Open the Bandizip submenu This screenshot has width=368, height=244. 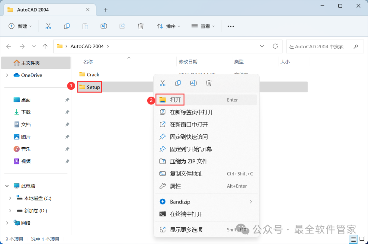tap(206, 202)
